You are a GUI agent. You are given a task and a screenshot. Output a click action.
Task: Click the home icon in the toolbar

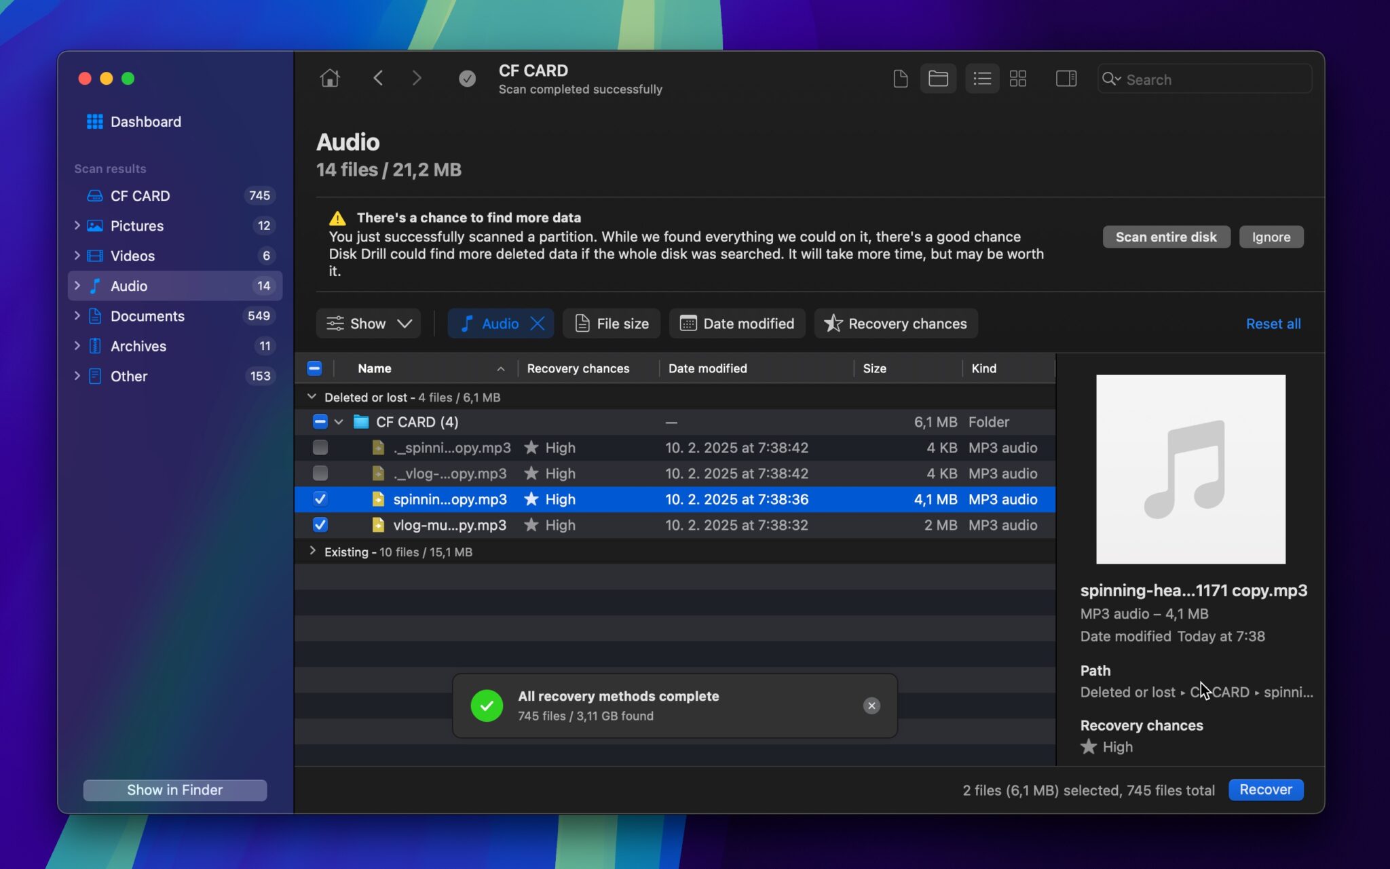tap(328, 77)
